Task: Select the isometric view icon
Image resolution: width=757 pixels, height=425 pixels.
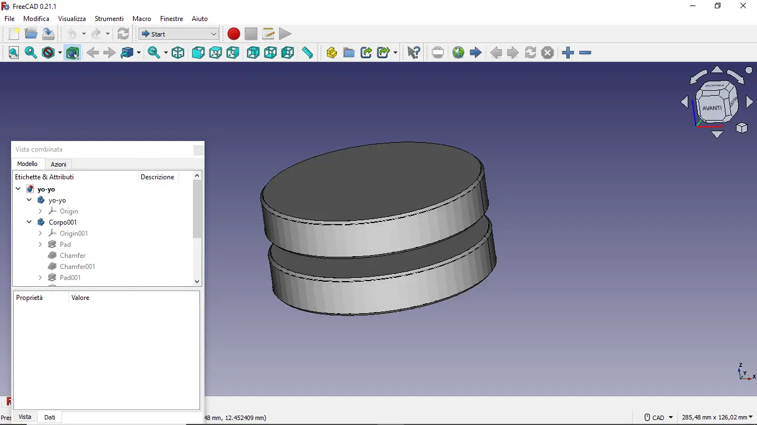Action: coord(178,53)
